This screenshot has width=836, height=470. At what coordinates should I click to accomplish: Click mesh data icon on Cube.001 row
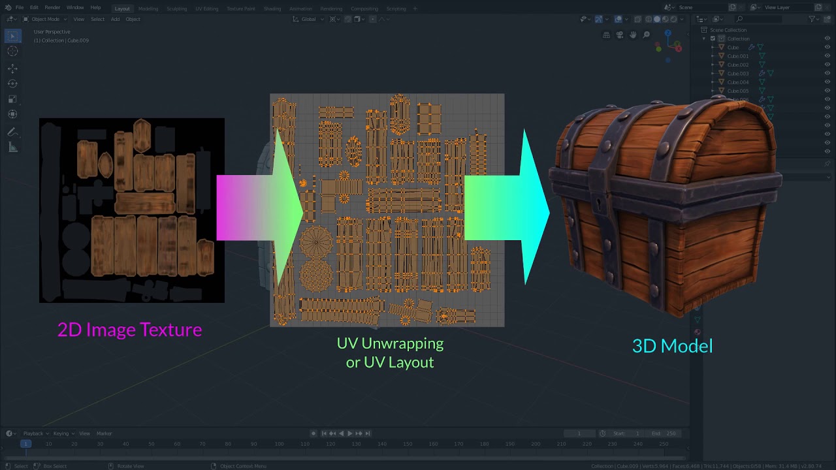pyautogui.click(x=762, y=55)
